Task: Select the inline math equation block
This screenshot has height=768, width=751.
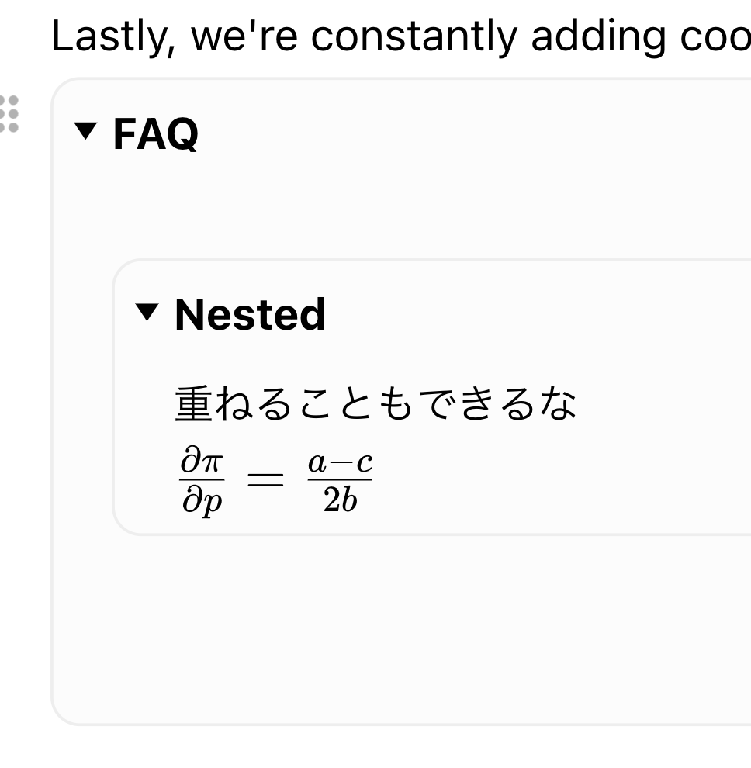Action: pyautogui.click(x=276, y=479)
